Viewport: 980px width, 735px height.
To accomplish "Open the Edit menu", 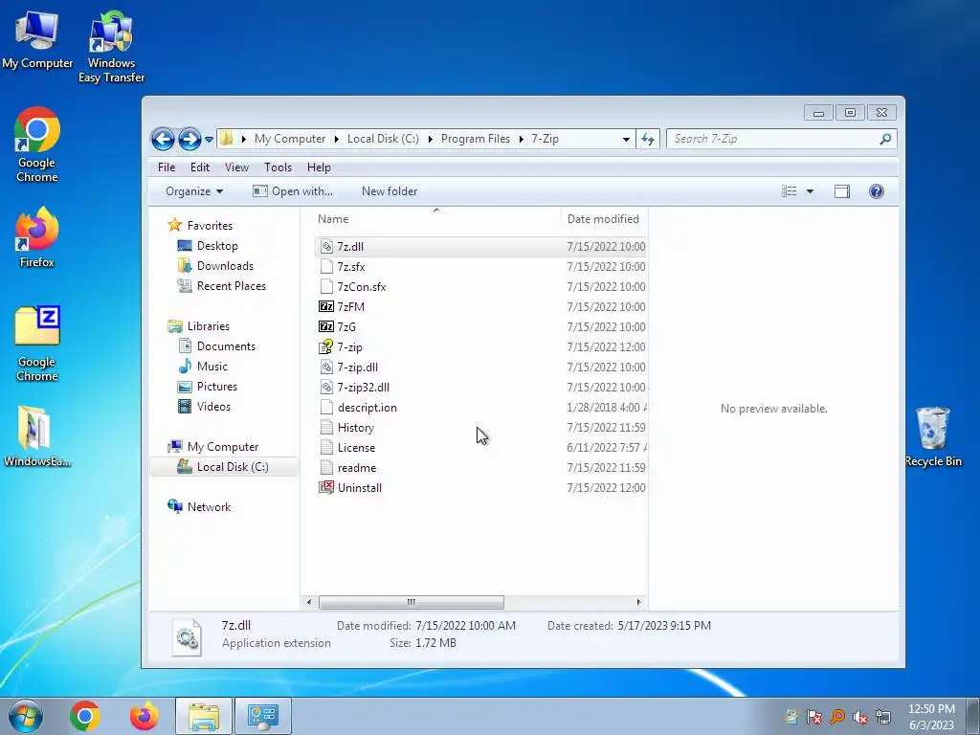I will (200, 167).
